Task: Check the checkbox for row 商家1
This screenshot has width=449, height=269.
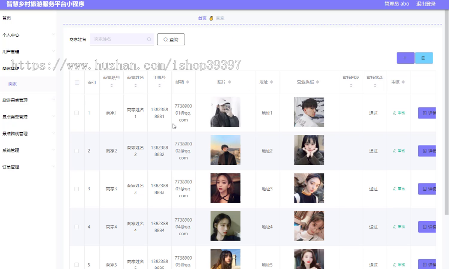Action: [x=77, y=113]
